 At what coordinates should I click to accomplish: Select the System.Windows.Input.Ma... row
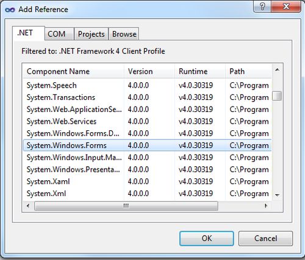[148, 157]
